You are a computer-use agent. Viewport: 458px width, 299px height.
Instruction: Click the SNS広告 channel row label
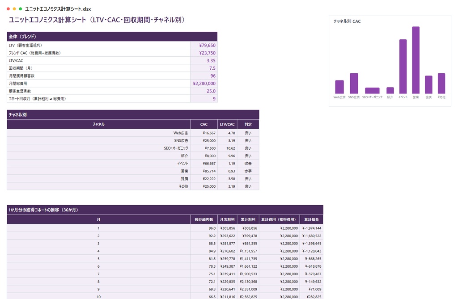click(x=99, y=140)
